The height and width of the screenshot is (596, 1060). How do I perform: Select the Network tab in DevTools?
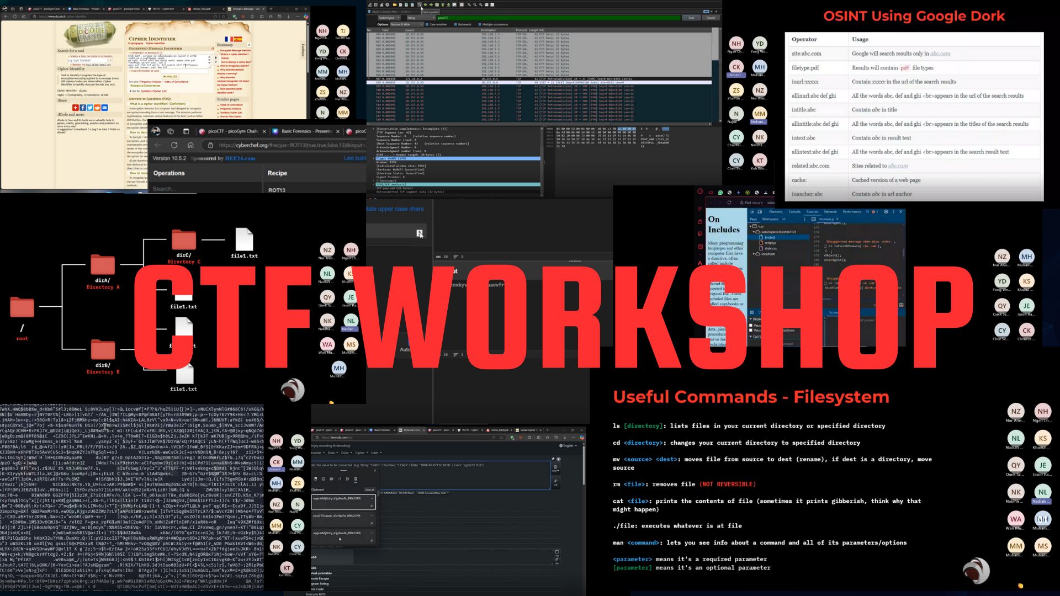coord(830,211)
